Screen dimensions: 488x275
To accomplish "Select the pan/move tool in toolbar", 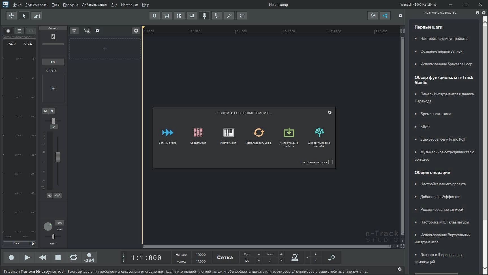I will tap(12, 16).
